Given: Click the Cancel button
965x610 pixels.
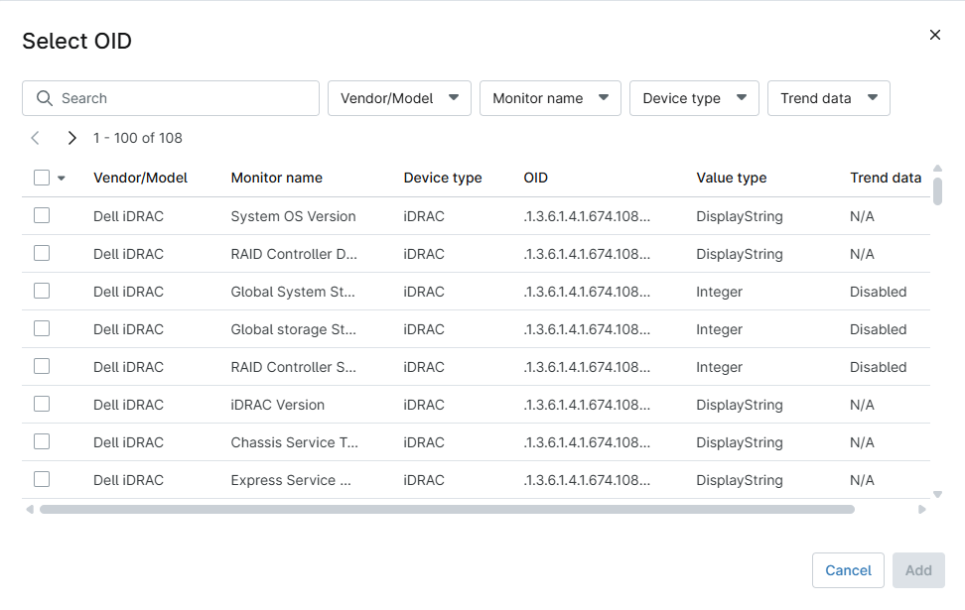Looking at the screenshot, I should (848, 570).
